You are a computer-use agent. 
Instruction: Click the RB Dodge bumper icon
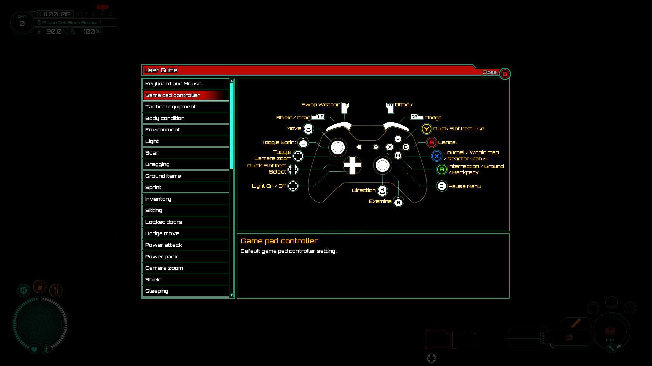416,117
